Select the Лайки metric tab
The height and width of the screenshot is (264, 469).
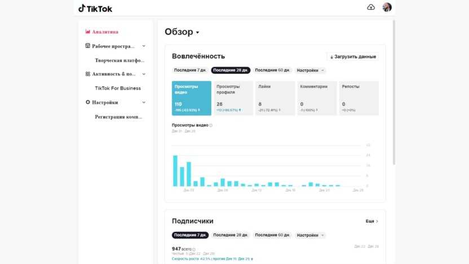pos(275,98)
